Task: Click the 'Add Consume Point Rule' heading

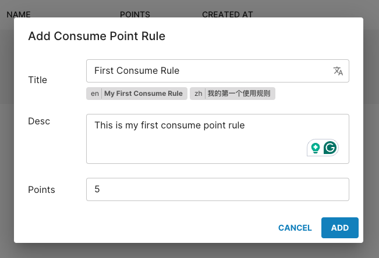Action: pyautogui.click(x=97, y=36)
